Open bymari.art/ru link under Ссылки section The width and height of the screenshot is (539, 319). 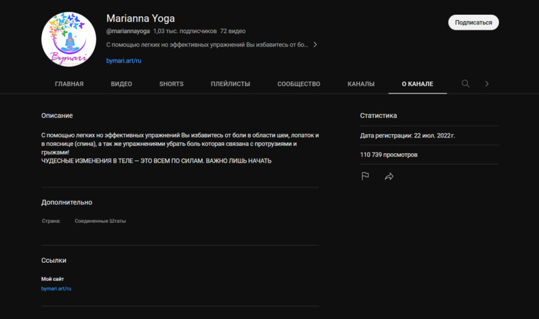tap(56, 289)
